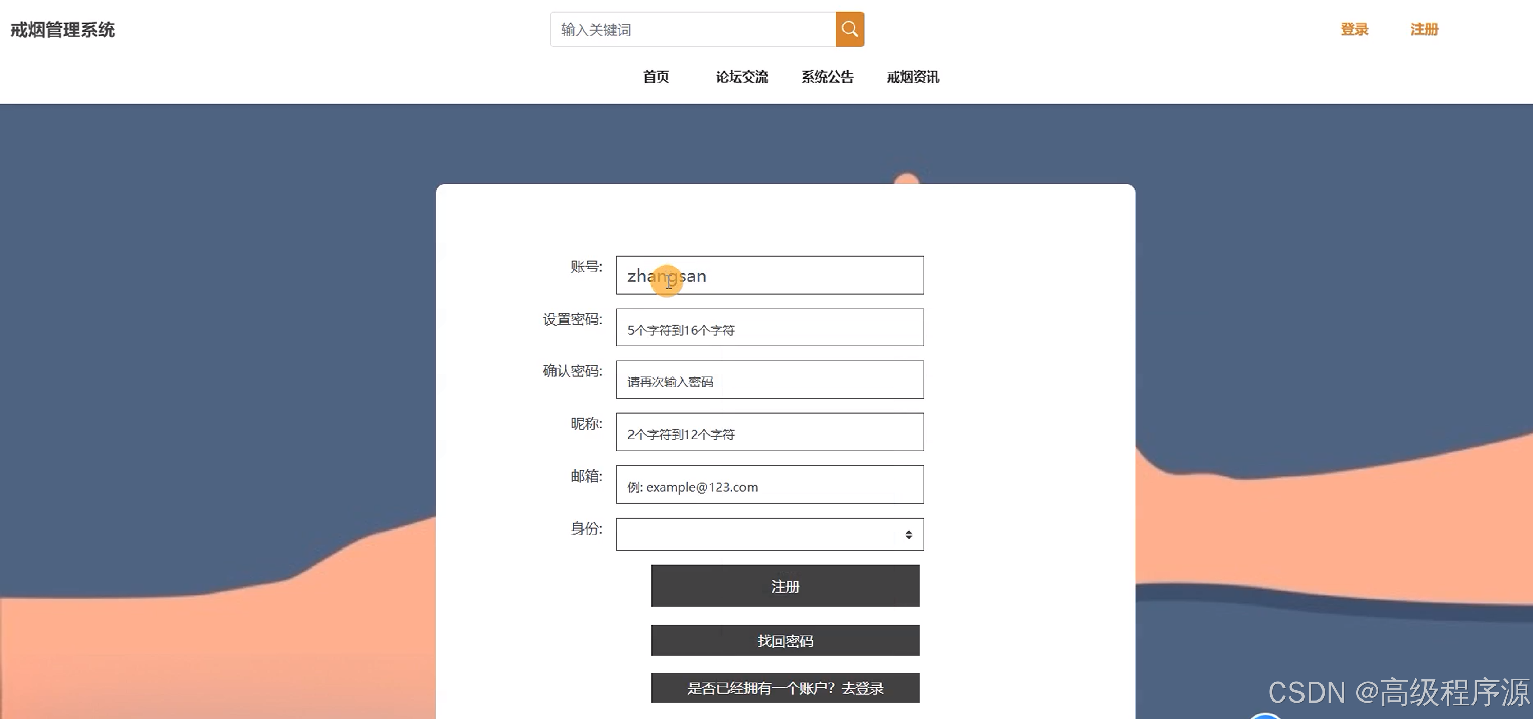The image size is (1533, 719).
Task: Focus the 邮箱 email field
Action: coord(770,484)
